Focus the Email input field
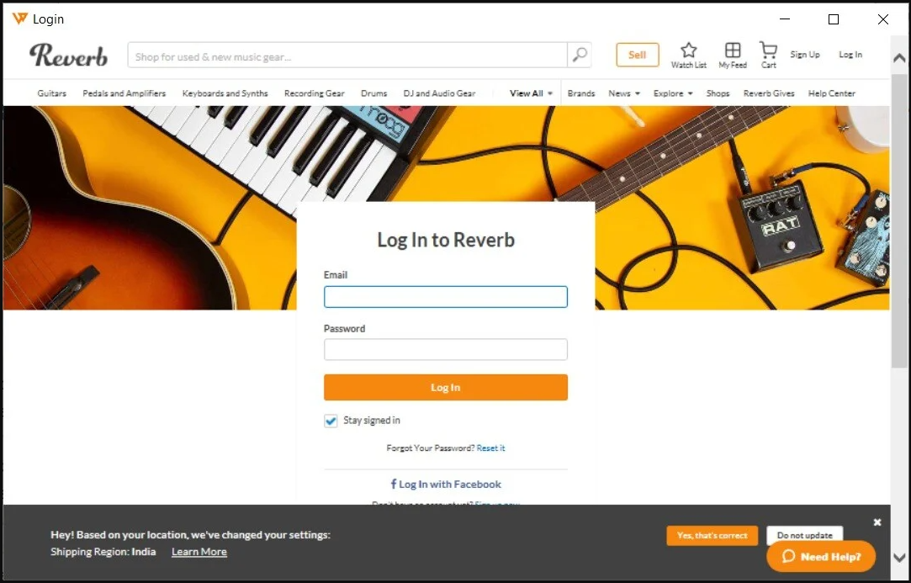Image resolution: width=911 pixels, height=583 pixels. pyautogui.click(x=446, y=296)
